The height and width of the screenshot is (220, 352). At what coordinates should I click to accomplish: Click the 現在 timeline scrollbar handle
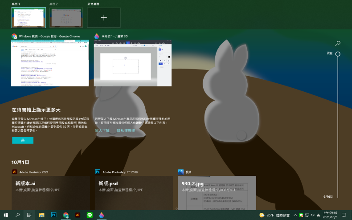(338, 54)
